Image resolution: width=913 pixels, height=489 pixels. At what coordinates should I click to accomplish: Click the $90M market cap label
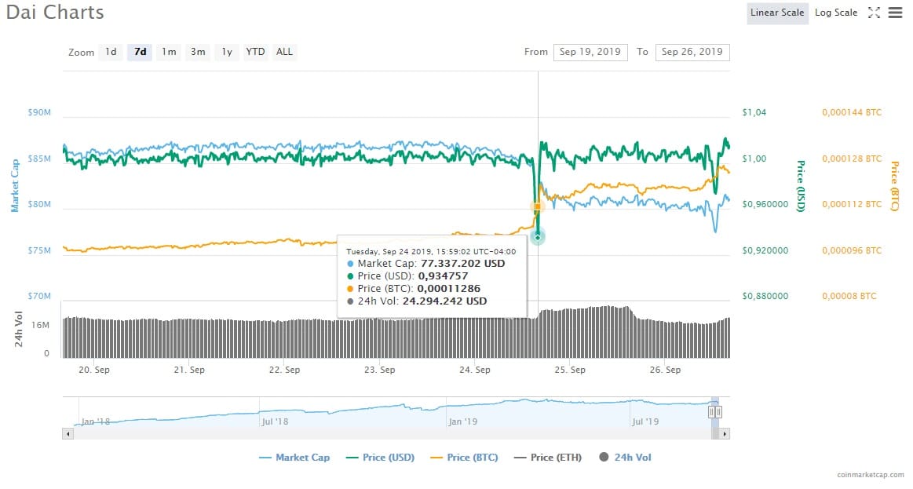[x=39, y=112]
